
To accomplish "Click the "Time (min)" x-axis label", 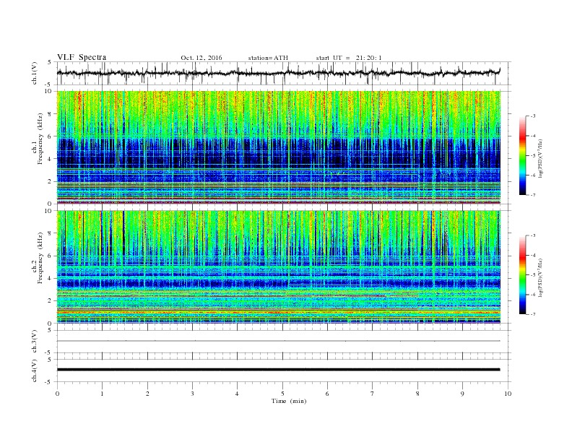I will (289, 401).
